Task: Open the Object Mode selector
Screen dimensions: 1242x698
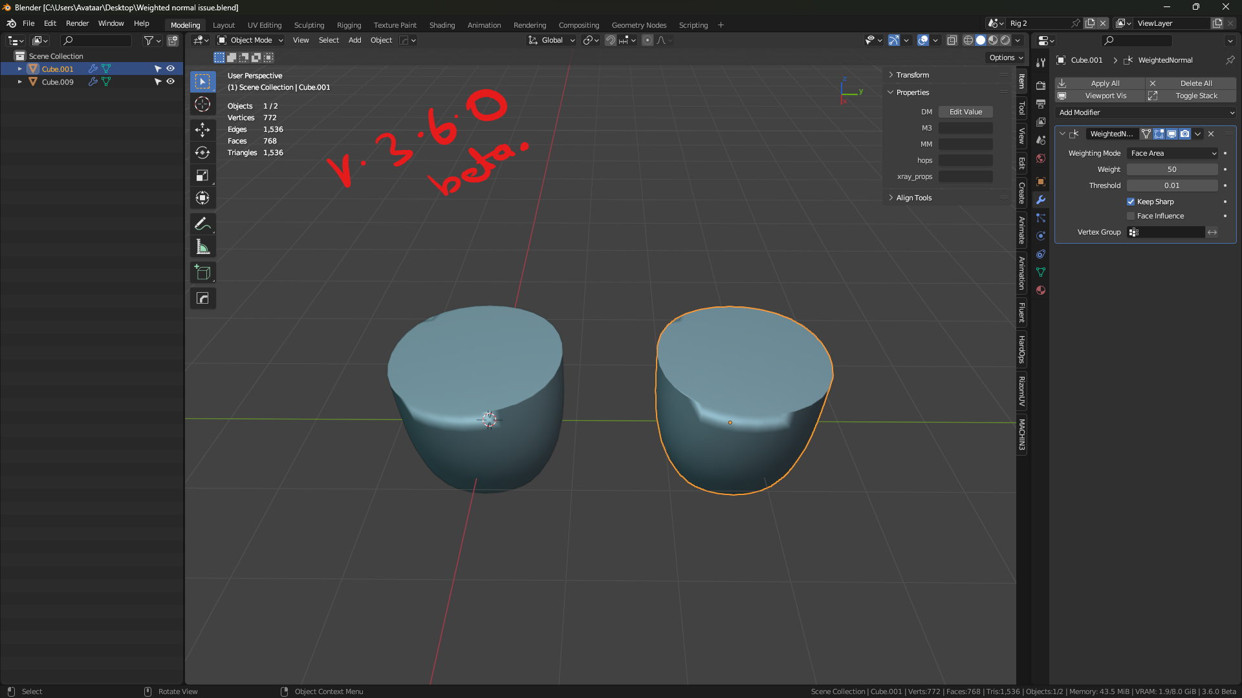Action: pyautogui.click(x=250, y=40)
